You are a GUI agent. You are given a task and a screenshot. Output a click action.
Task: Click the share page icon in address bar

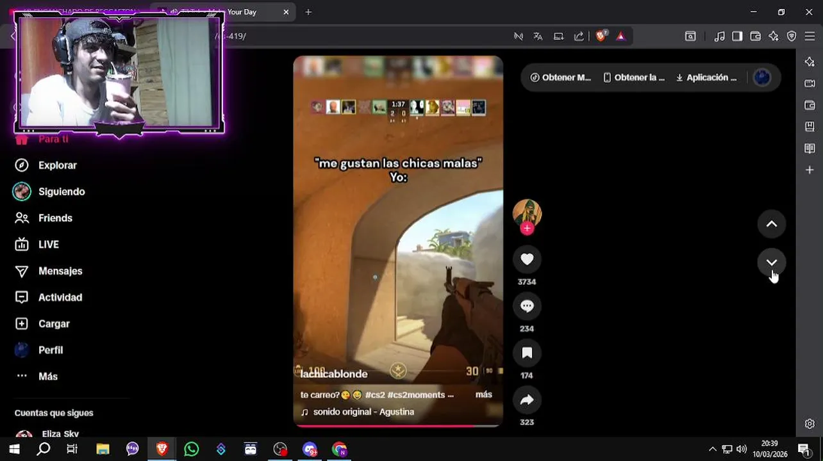pos(579,36)
